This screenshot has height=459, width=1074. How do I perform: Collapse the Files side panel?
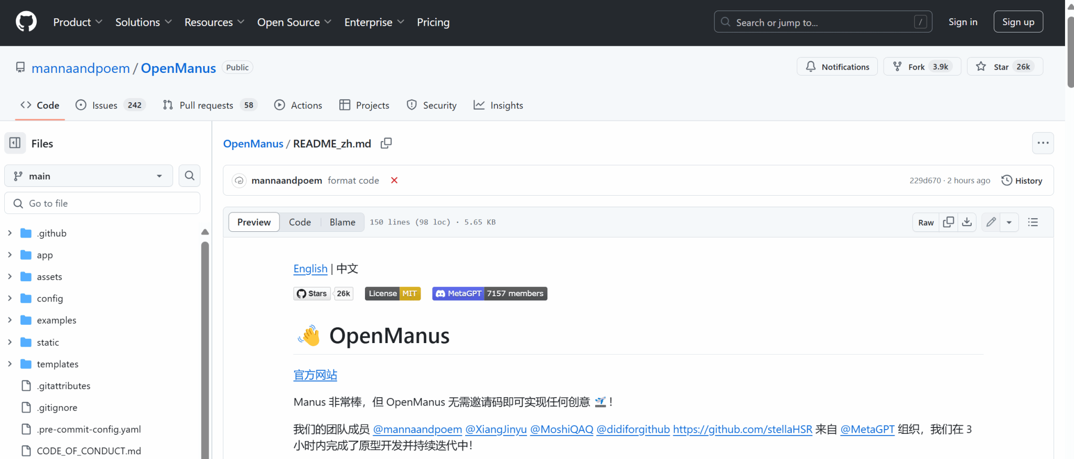point(15,143)
